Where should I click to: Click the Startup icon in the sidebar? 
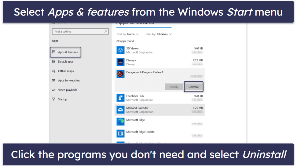pos(53,99)
